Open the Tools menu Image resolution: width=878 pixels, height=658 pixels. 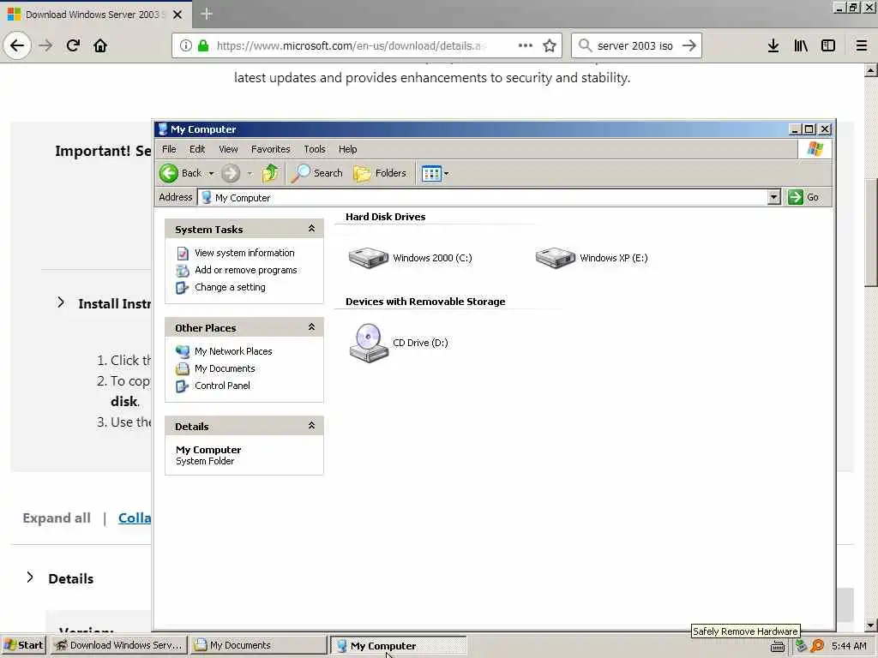(314, 149)
